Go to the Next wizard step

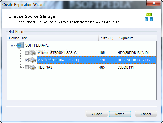(x=120, y=114)
